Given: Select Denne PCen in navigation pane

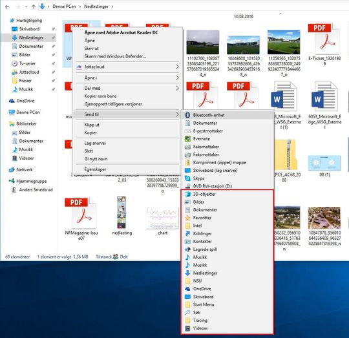Looking at the screenshot, I should click(x=28, y=112).
